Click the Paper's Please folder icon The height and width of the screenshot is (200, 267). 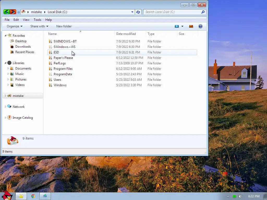pyautogui.click(x=50, y=58)
